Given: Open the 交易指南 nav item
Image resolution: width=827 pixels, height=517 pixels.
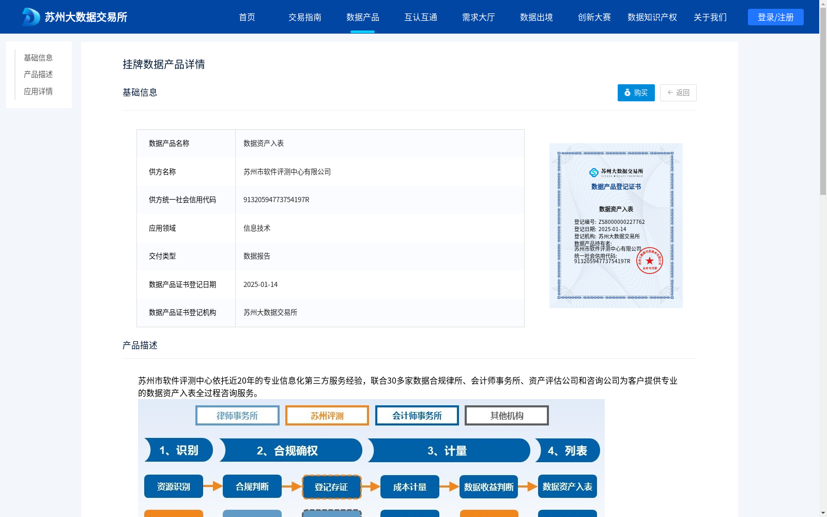Looking at the screenshot, I should [305, 17].
